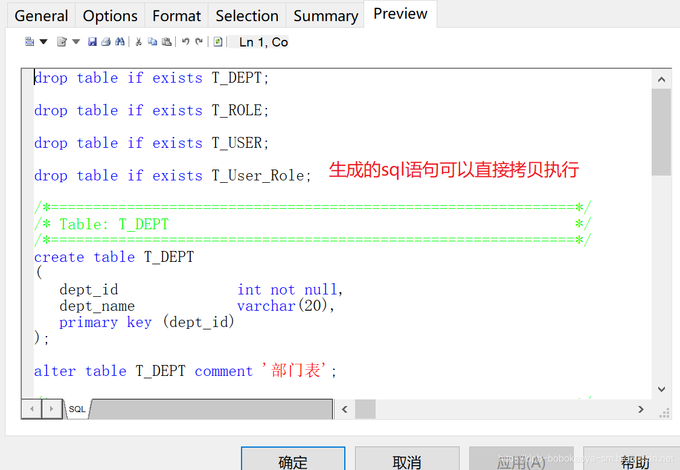Click the edit-with-editor notepad icon
680x470 pixels.
coord(62,42)
